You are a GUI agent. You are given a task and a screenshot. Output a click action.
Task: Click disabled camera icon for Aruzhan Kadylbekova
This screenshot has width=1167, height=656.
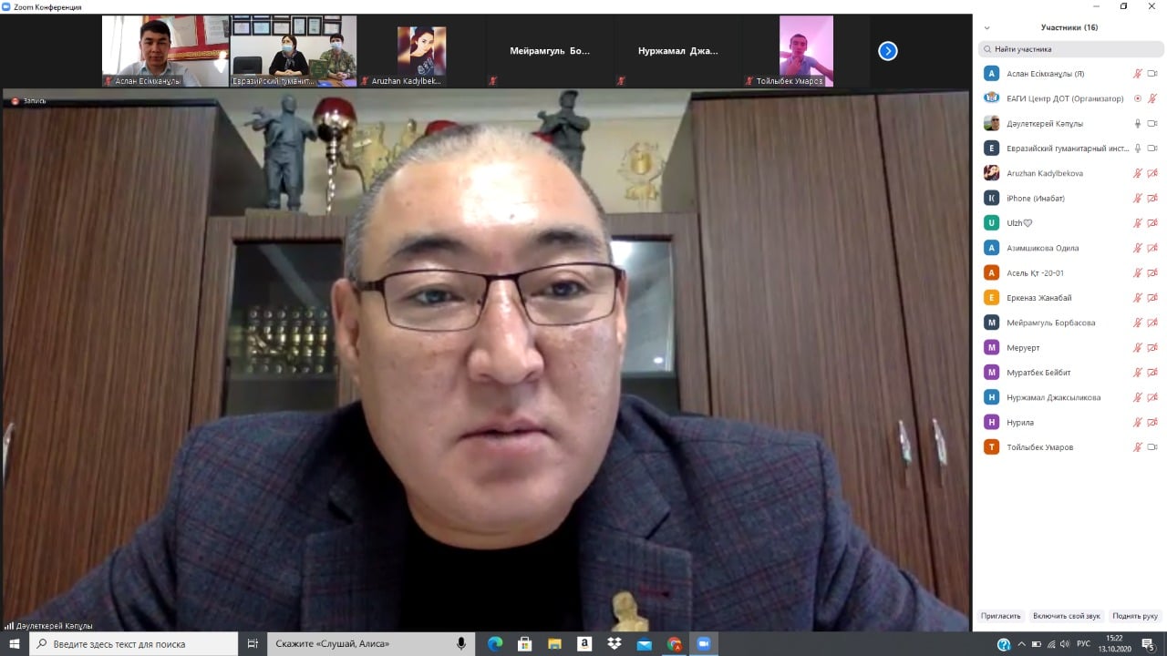coord(1152,173)
